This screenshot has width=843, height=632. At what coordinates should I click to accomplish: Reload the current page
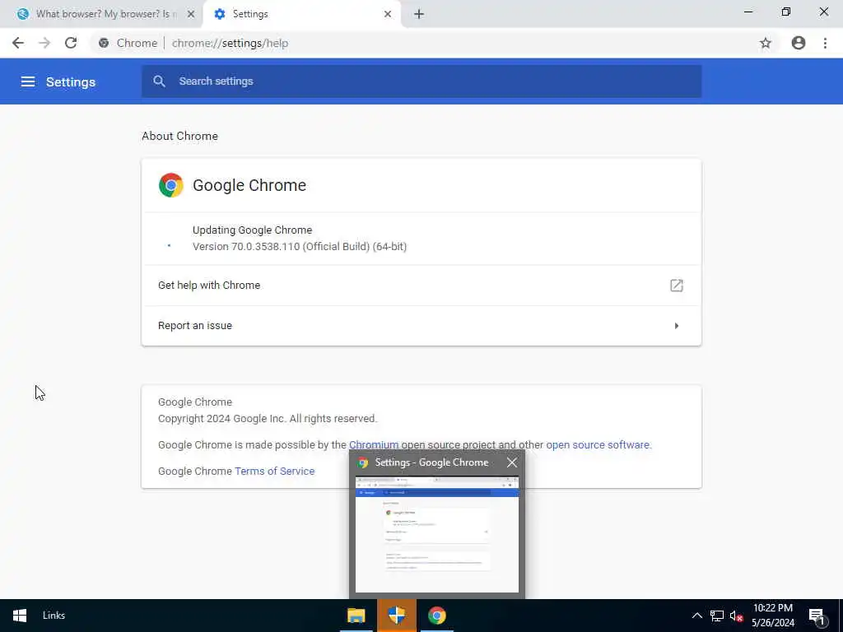coord(71,43)
